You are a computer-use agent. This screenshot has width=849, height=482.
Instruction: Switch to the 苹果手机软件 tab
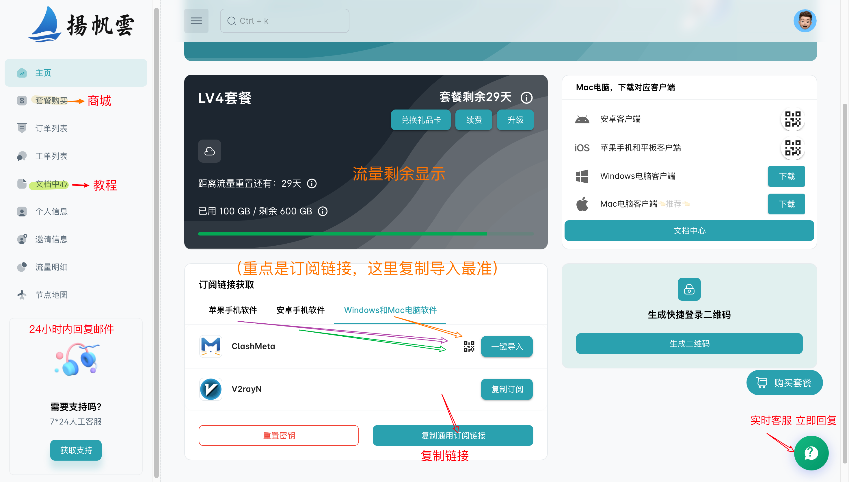(232, 310)
